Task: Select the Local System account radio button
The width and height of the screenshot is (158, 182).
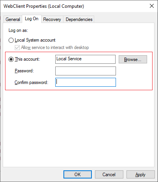Action: 11,40
